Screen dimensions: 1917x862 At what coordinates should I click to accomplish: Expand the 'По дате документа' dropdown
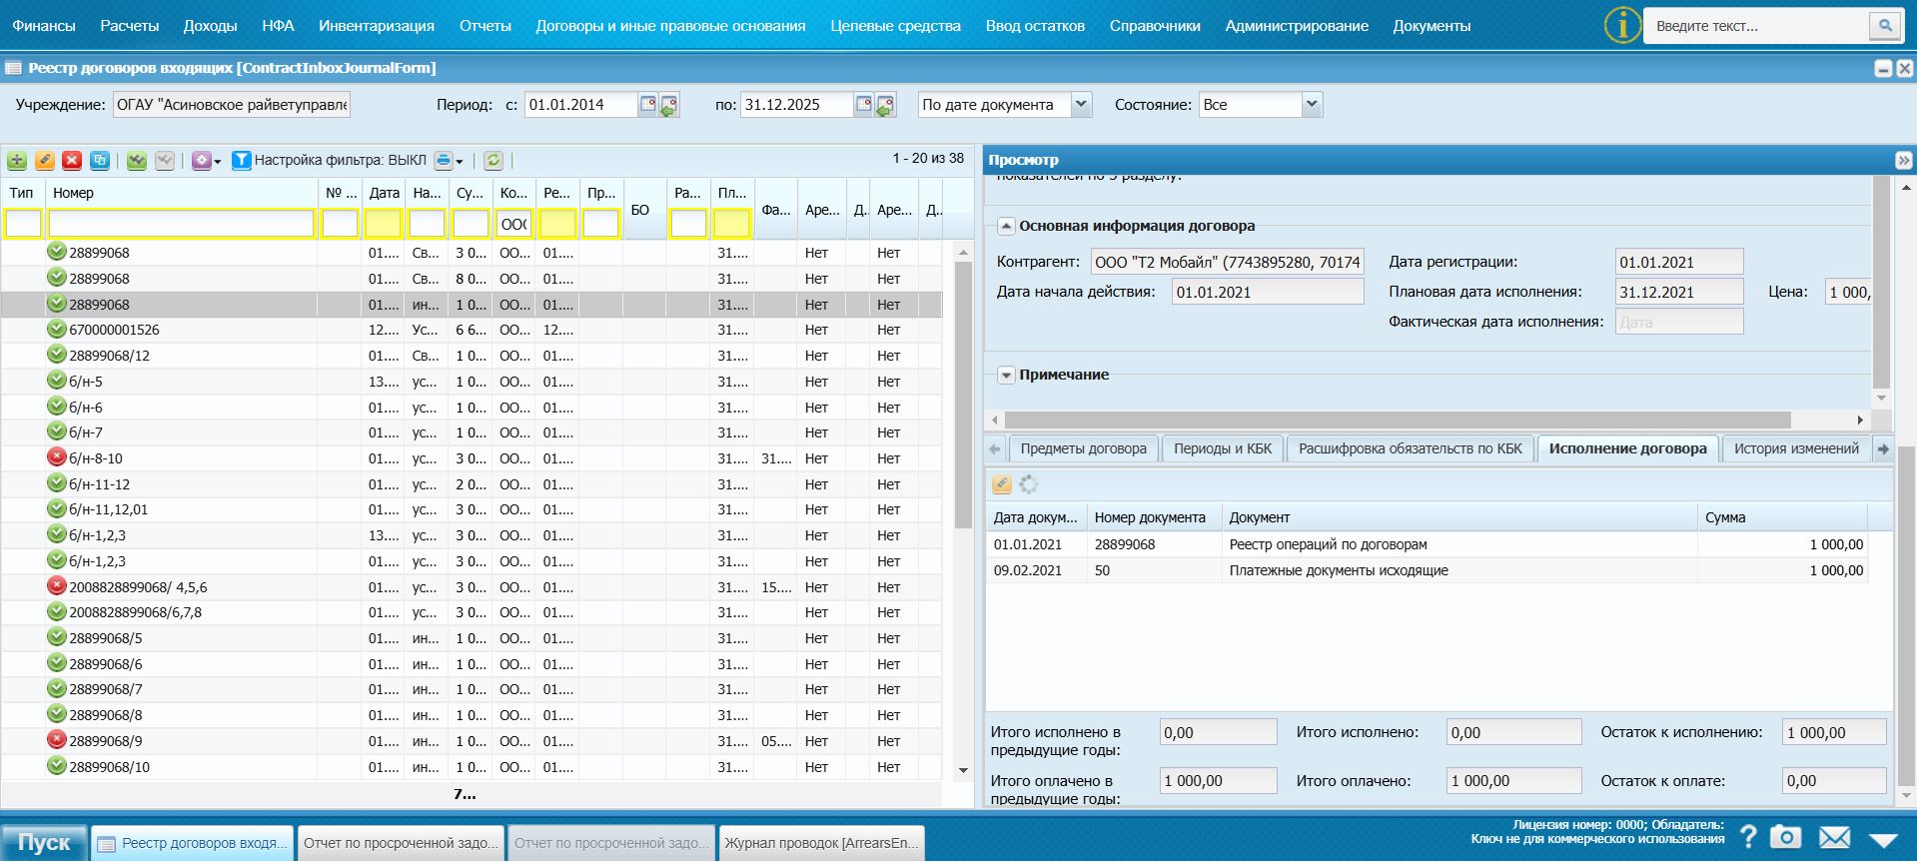[1080, 105]
